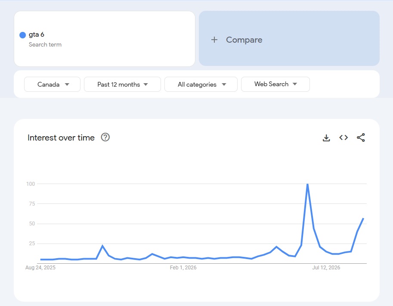Image resolution: width=393 pixels, height=306 pixels.
Task: Click the plus icon beside Compare
Action: tap(214, 40)
